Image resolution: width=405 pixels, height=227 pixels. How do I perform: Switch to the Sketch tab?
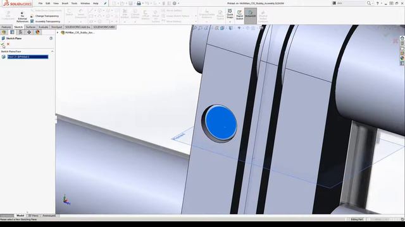pos(18,27)
